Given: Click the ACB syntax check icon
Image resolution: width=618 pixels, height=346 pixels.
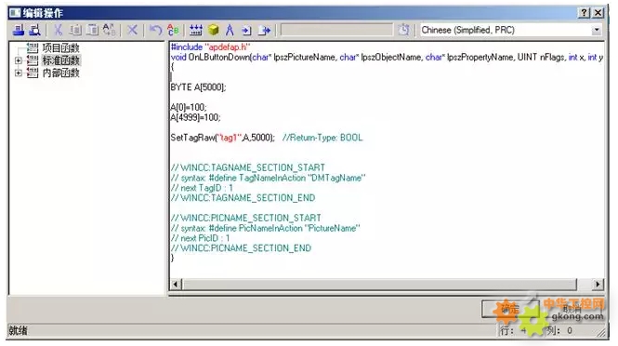Looking at the screenshot, I should (173, 30).
